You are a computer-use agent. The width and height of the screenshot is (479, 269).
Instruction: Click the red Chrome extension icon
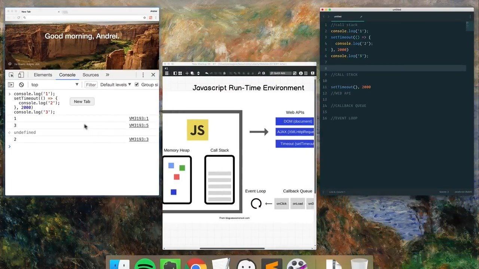[151, 18]
